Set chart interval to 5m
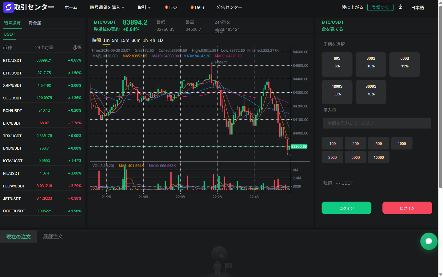The image size is (443, 277). [x=115, y=40]
